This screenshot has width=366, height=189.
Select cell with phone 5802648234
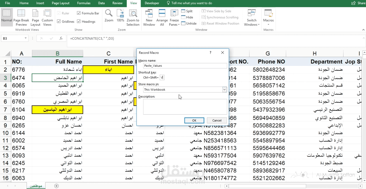tap(268, 70)
